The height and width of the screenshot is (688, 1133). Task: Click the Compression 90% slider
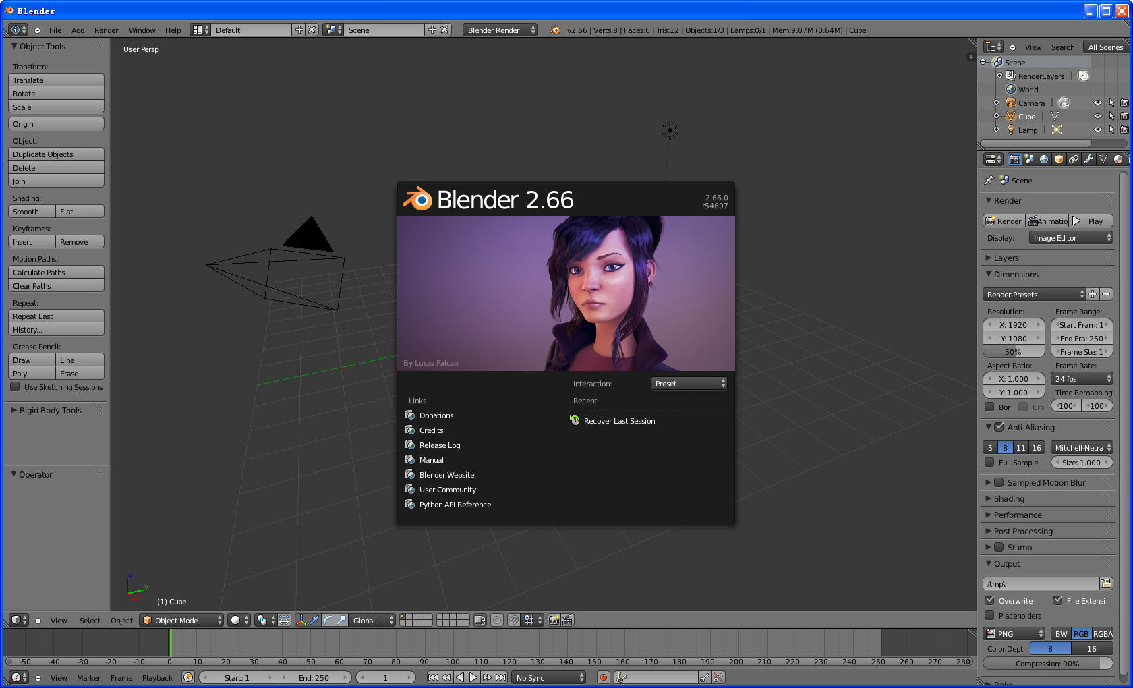pyautogui.click(x=1047, y=663)
